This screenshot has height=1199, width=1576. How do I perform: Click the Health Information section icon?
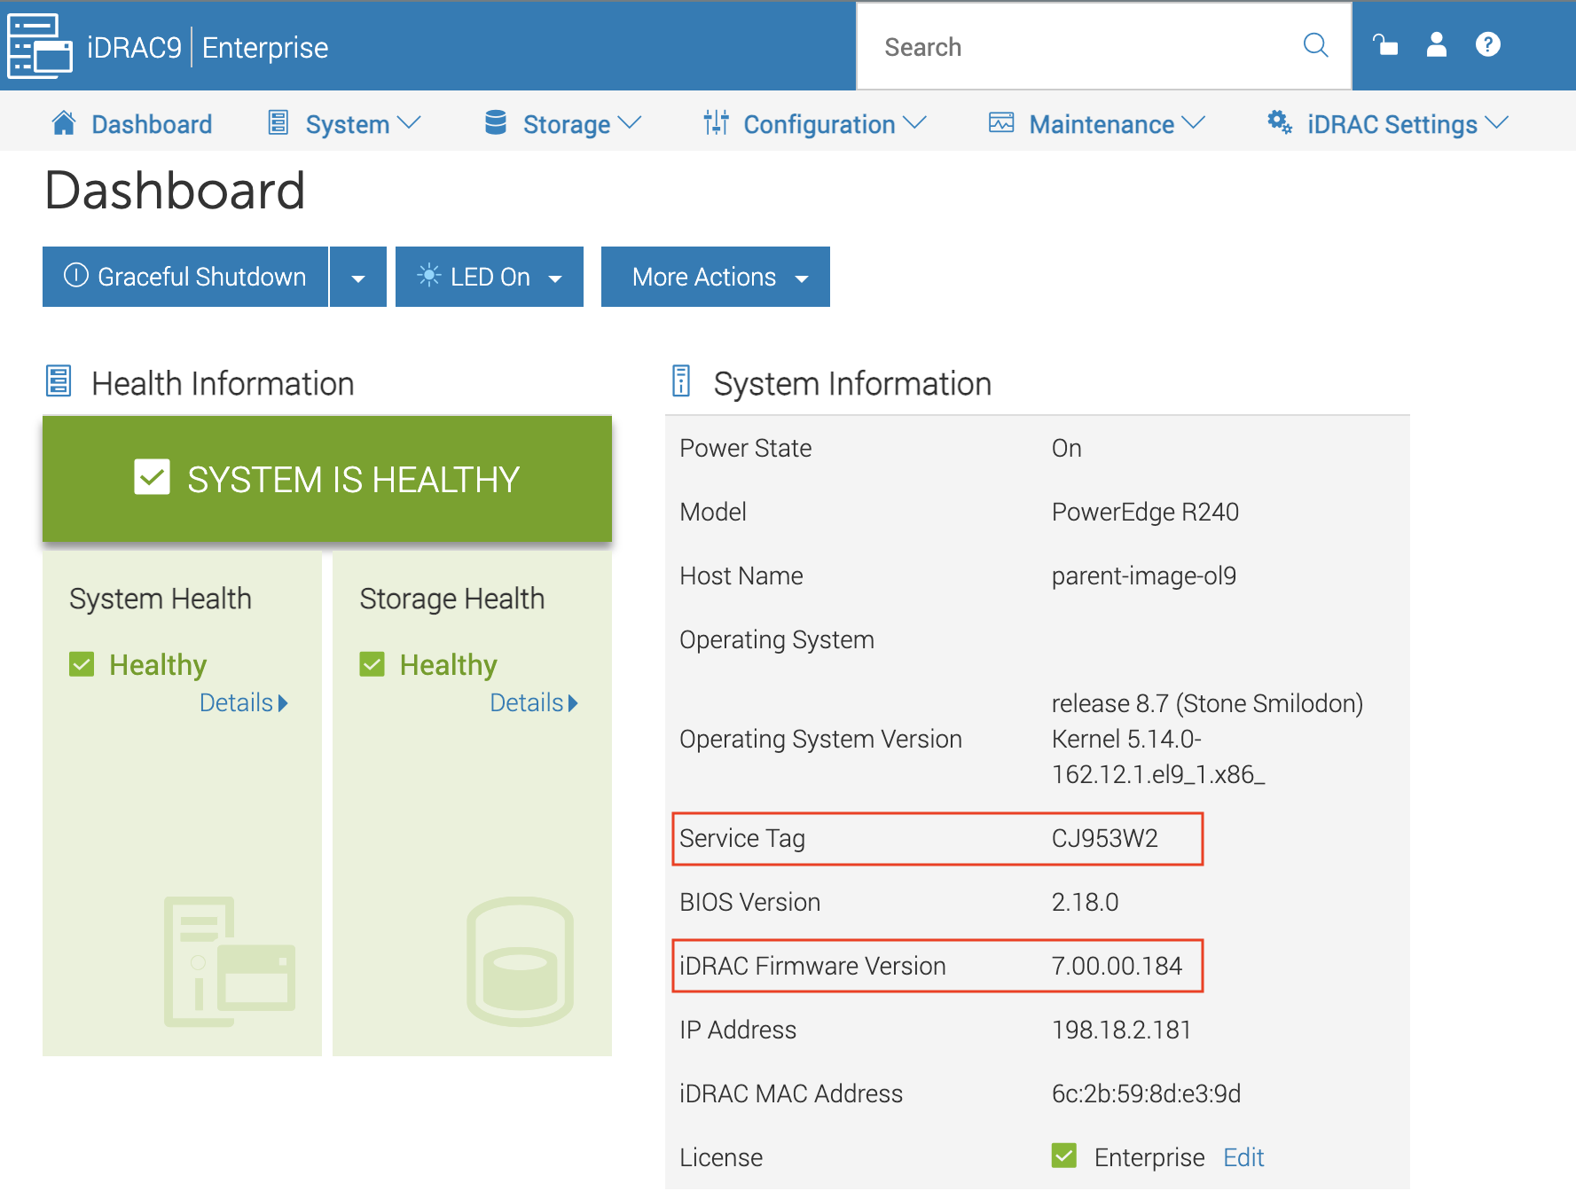pos(59,380)
